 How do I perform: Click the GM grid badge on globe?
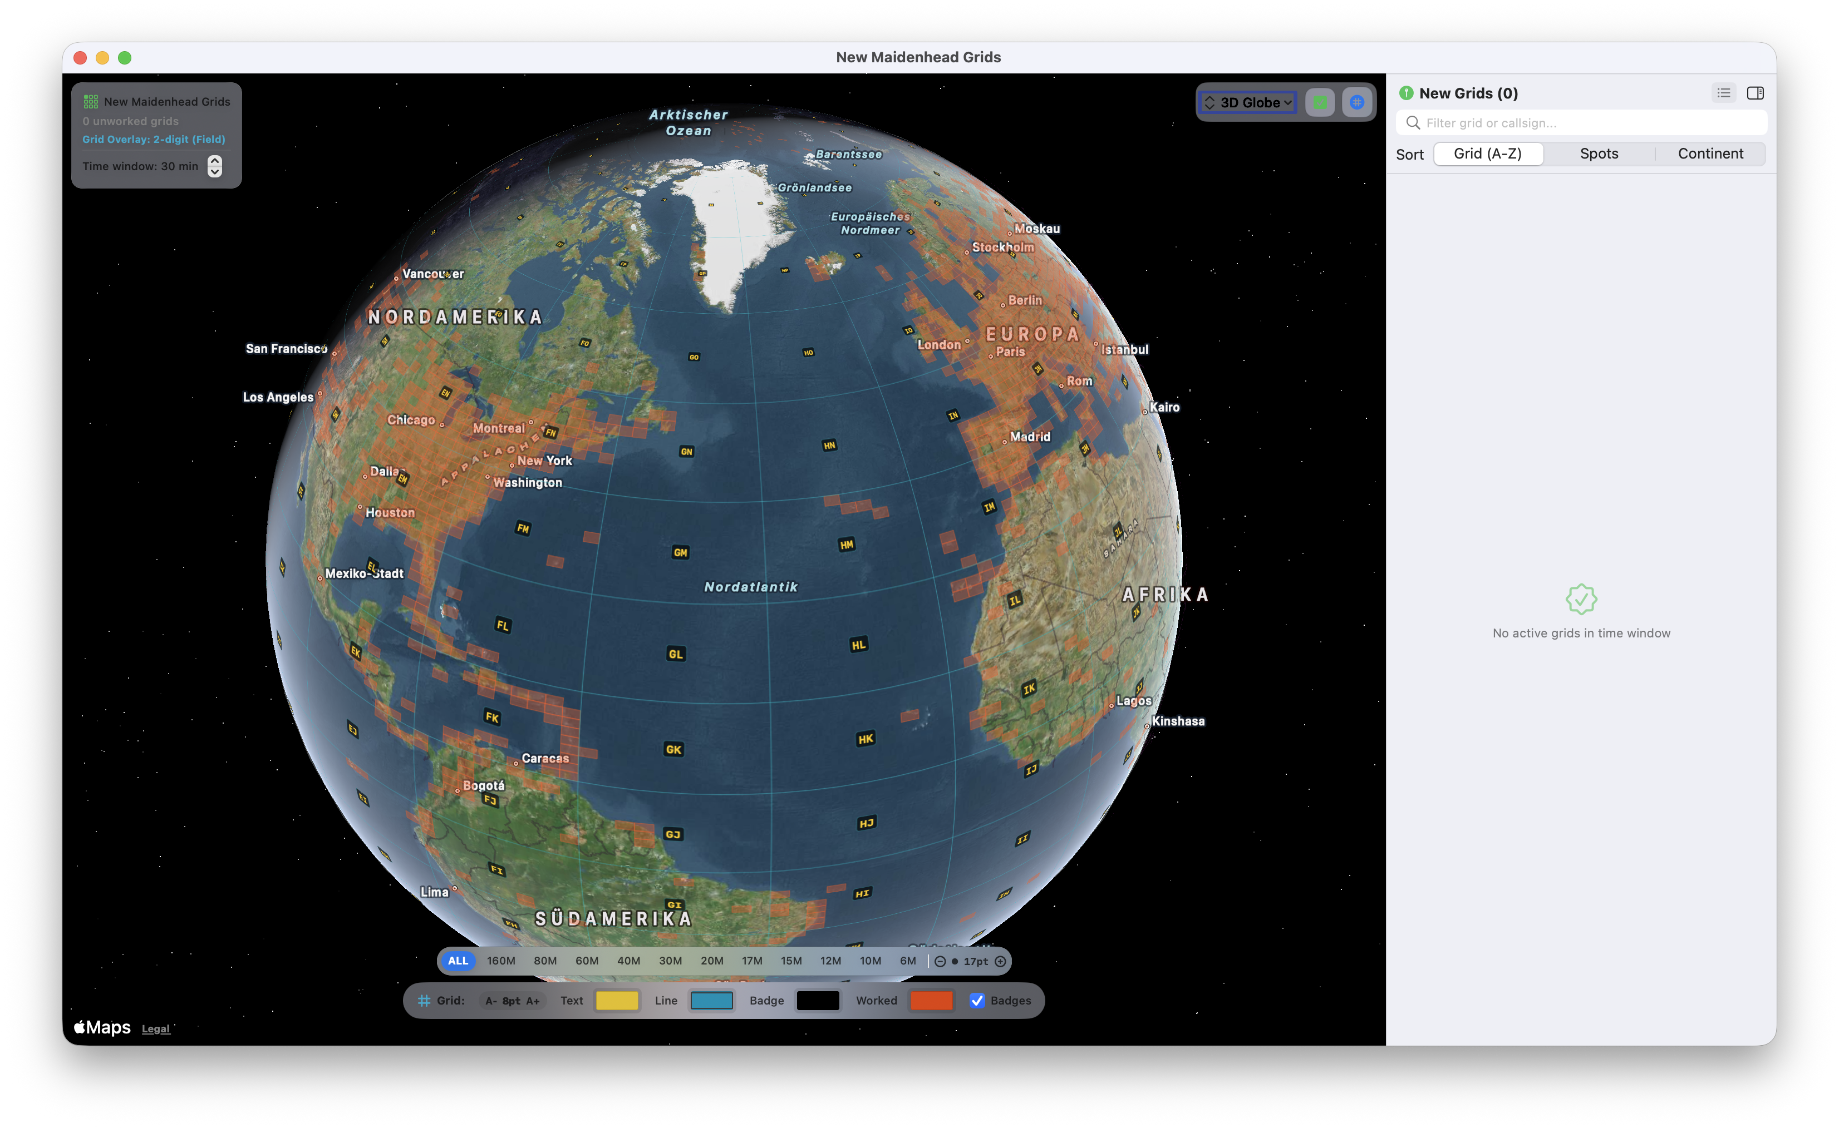tap(680, 553)
